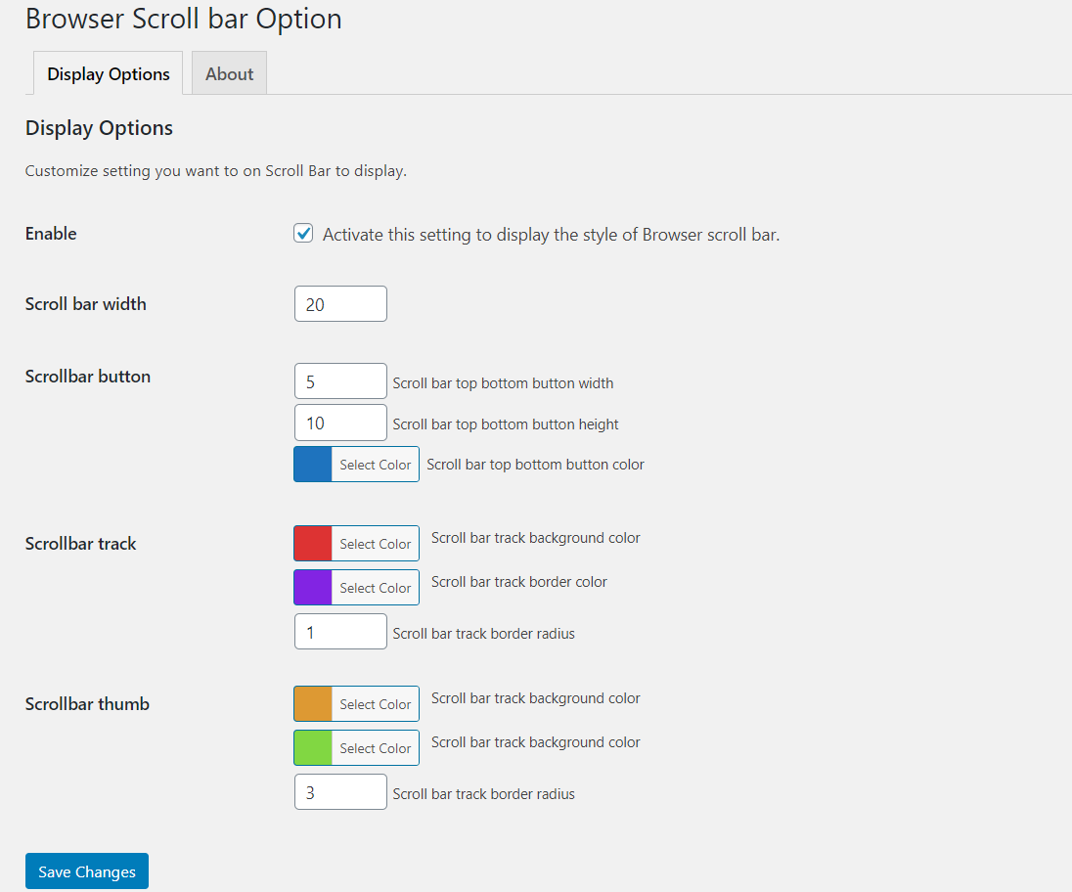Click the Save Changes button
Screen dimensions: 1072x892
pos(87,871)
